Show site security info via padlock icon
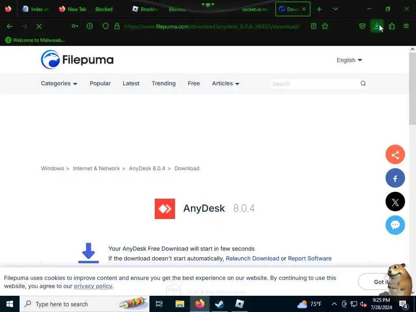This screenshot has height=312, width=416. pyautogui.click(x=117, y=26)
